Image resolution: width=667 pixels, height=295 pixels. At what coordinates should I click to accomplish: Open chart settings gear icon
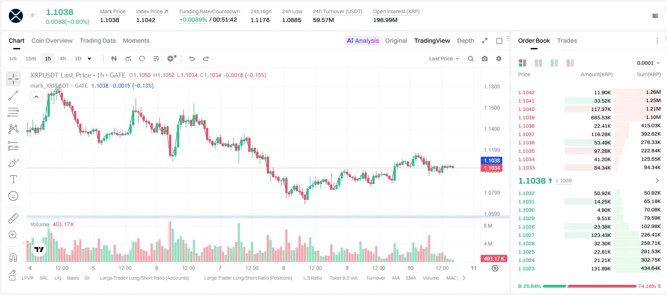(499, 59)
